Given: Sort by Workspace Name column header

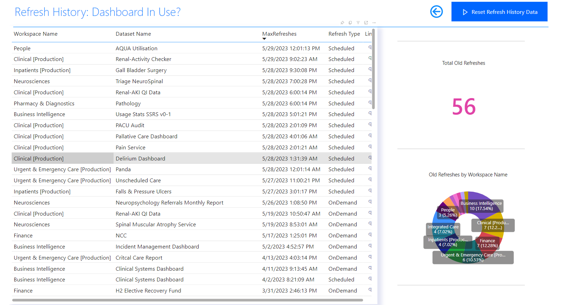Looking at the screenshot, I should tap(35, 34).
